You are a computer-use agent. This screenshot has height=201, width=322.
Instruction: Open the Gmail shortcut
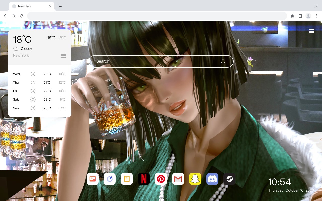click(178, 179)
